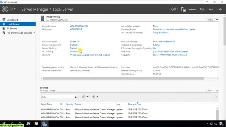
Task: Open Windows Firewall Private: On link
Action: (x=75, y=42)
